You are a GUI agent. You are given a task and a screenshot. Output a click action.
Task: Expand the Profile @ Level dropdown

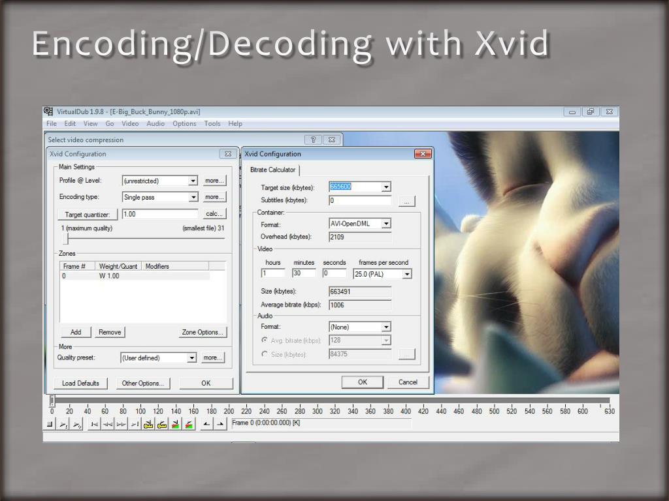tap(193, 181)
